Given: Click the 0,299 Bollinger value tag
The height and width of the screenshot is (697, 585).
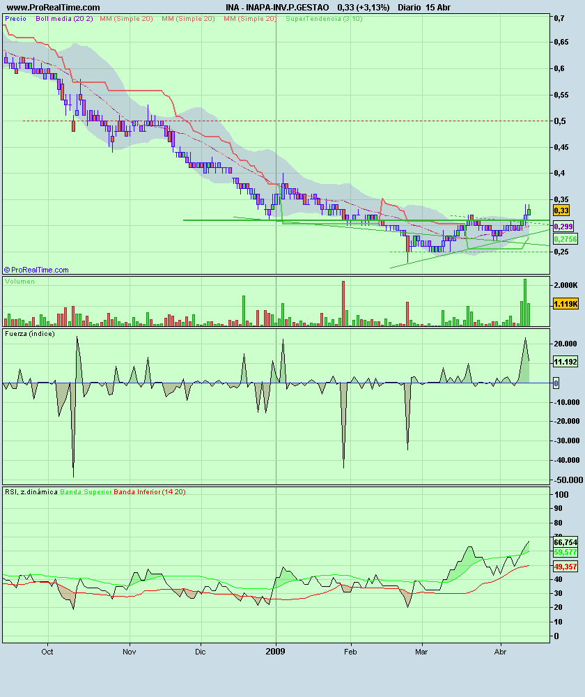Looking at the screenshot, I should [x=563, y=227].
